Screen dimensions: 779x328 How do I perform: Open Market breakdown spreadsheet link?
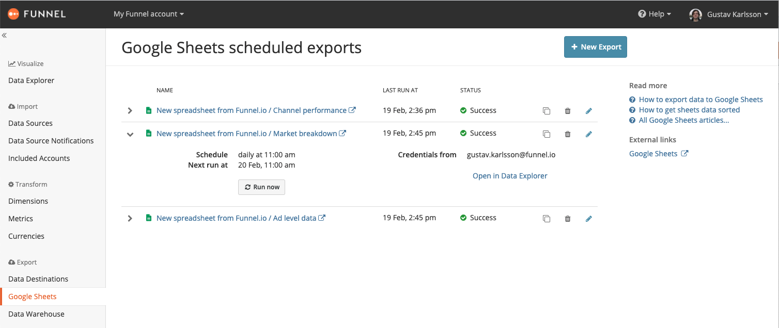(x=246, y=134)
